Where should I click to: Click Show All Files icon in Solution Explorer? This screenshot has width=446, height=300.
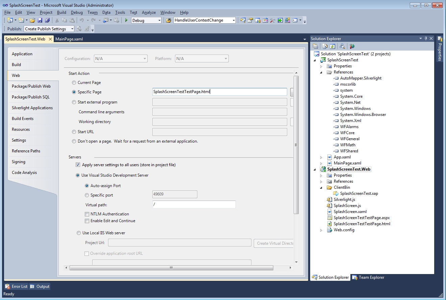click(x=325, y=47)
